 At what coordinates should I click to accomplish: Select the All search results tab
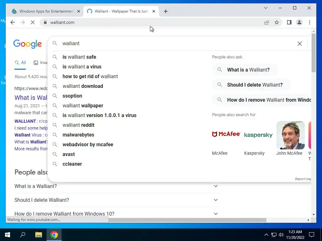click(x=20, y=63)
